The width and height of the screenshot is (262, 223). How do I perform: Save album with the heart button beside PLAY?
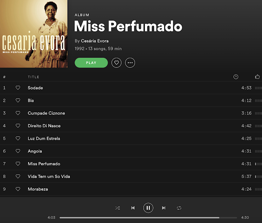tap(116, 63)
